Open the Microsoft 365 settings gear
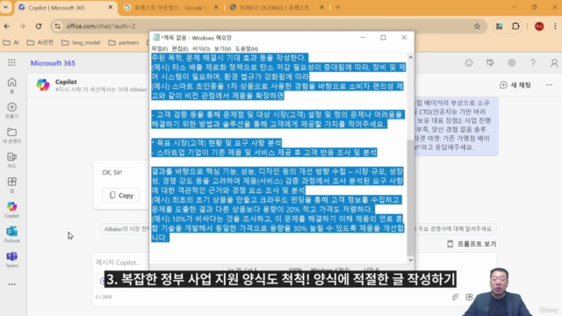The height and width of the screenshot is (316, 562). click(x=511, y=62)
